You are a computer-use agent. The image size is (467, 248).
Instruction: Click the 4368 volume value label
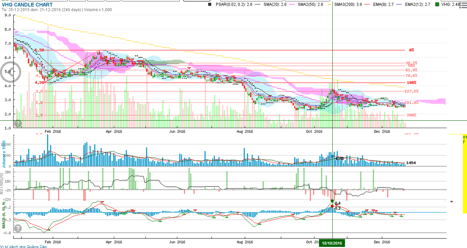(339, 159)
